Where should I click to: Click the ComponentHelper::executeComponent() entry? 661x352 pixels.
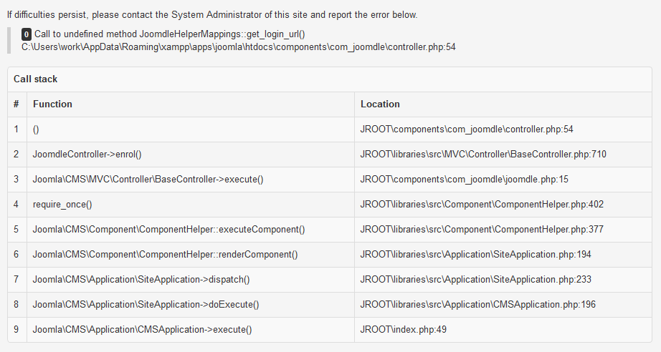[x=168, y=229]
